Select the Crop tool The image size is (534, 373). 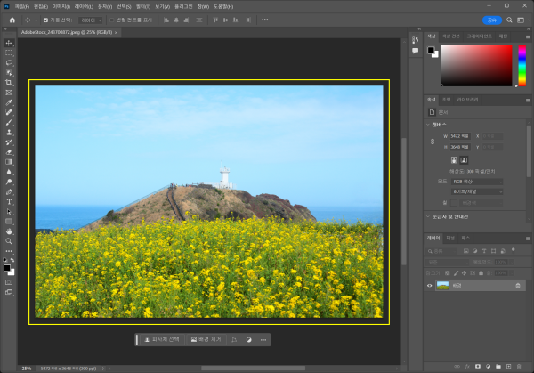coord(9,82)
